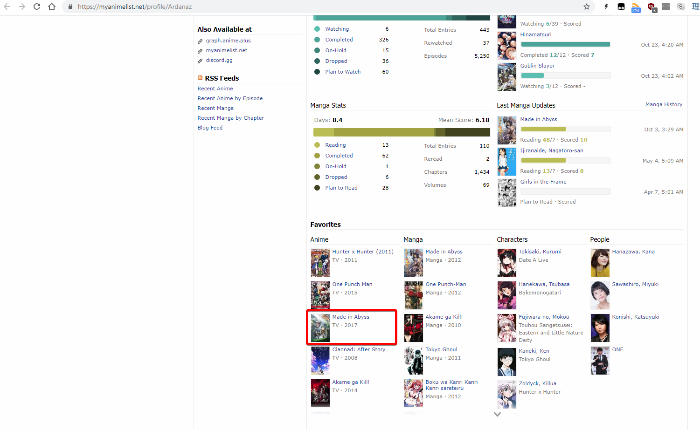Open the Manga History link
This screenshot has height=430, width=700.
click(x=664, y=104)
